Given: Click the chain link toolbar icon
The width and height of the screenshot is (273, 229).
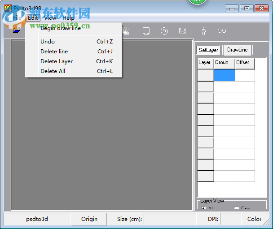Looking at the screenshot, I should pos(222,31).
